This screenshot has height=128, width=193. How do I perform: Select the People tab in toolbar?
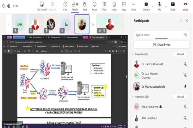[x=75, y=5]
